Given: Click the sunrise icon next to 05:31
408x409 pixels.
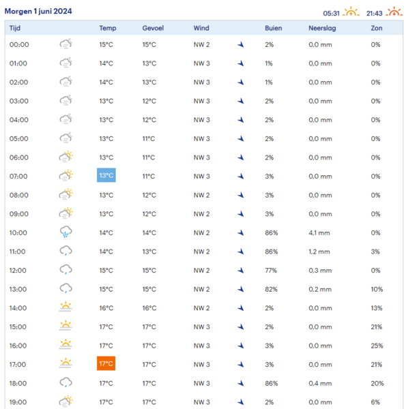Looking at the screenshot, I should [351, 12].
